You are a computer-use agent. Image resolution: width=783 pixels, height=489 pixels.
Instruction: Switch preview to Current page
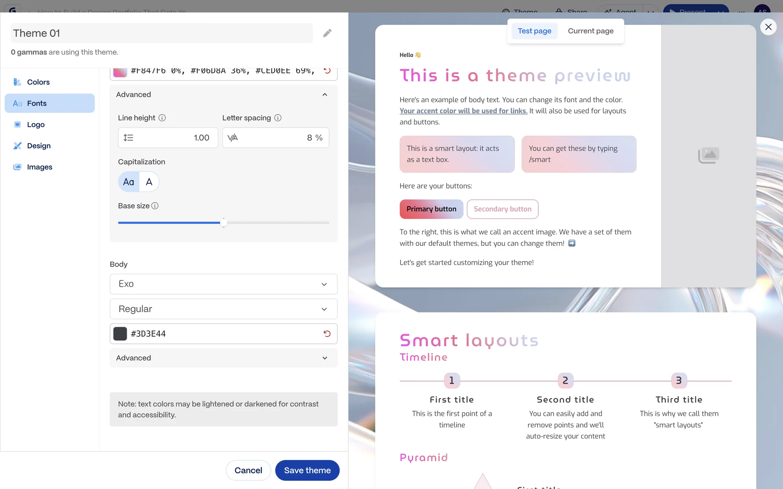pos(591,31)
